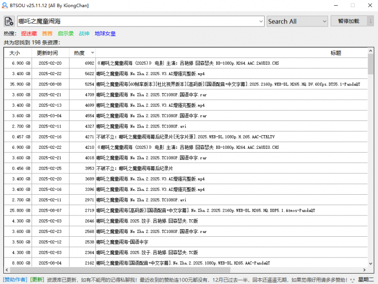378x284 pixels.
Task: Click hot search link 捉迷藏
Action: (28, 34)
